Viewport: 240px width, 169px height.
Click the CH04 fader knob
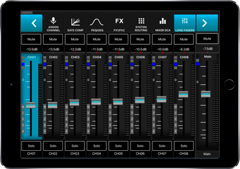coord(96,102)
